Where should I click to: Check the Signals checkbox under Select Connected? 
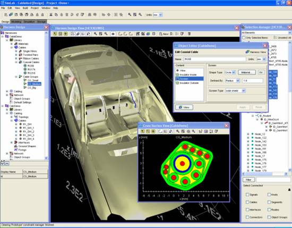[247, 195]
